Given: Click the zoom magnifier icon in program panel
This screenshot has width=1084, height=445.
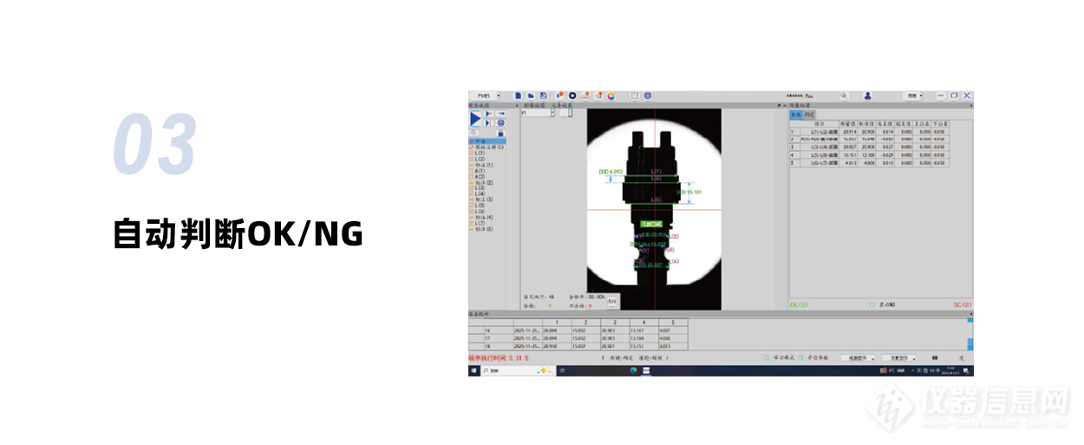Looking at the screenshot, I should [x=473, y=133].
